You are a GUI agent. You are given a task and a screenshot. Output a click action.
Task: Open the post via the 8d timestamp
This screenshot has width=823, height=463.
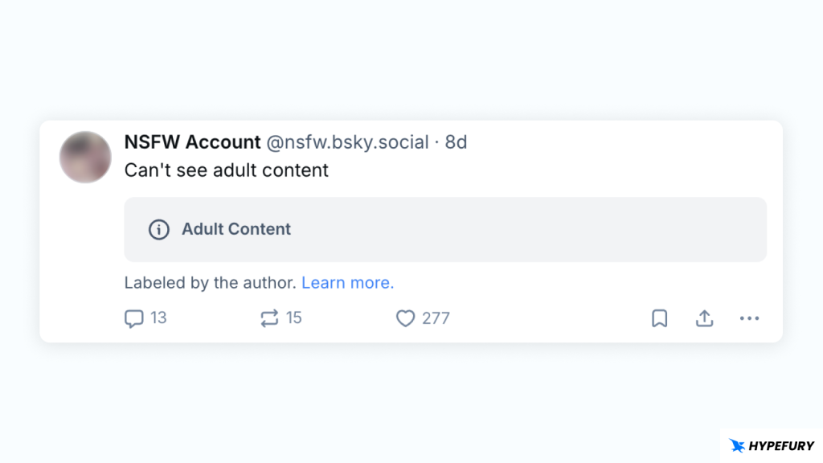(x=459, y=142)
